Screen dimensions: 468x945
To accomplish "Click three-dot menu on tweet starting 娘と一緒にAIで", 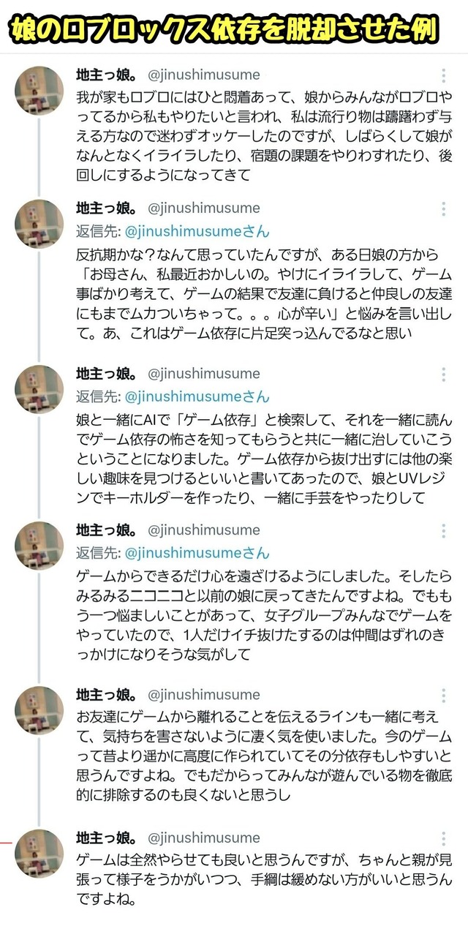I will pyautogui.click(x=443, y=374).
